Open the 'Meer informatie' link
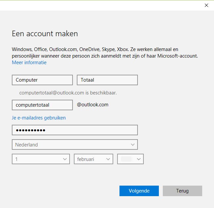 coord(29,63)
